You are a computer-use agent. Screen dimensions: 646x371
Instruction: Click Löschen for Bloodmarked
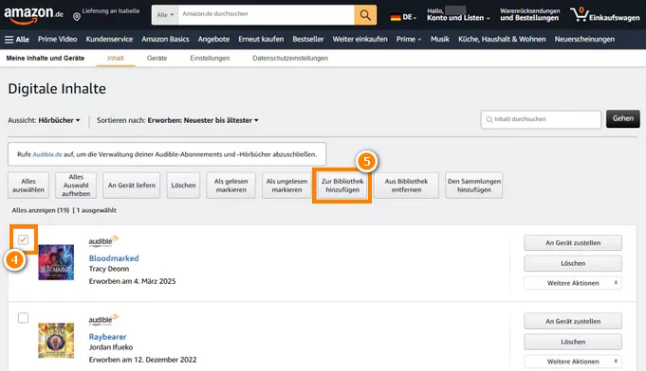[x=573, y=263]
